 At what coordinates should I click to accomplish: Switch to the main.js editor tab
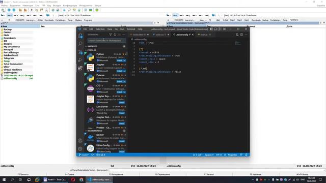coord(204,35)
